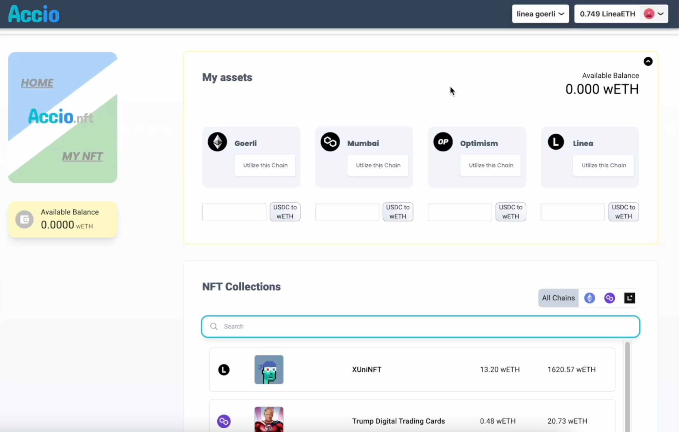The width and height of the screenshot is (679, 432).
Task: Utilize the Linea chain
Action: 604,165
